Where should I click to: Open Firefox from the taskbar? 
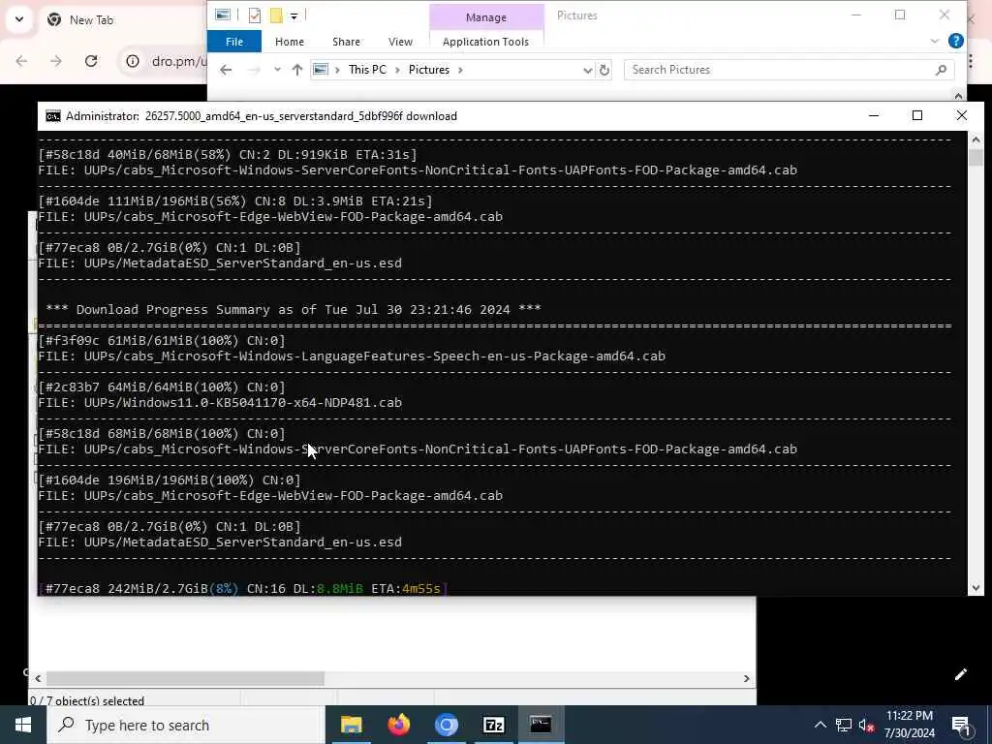coord(398,725)
